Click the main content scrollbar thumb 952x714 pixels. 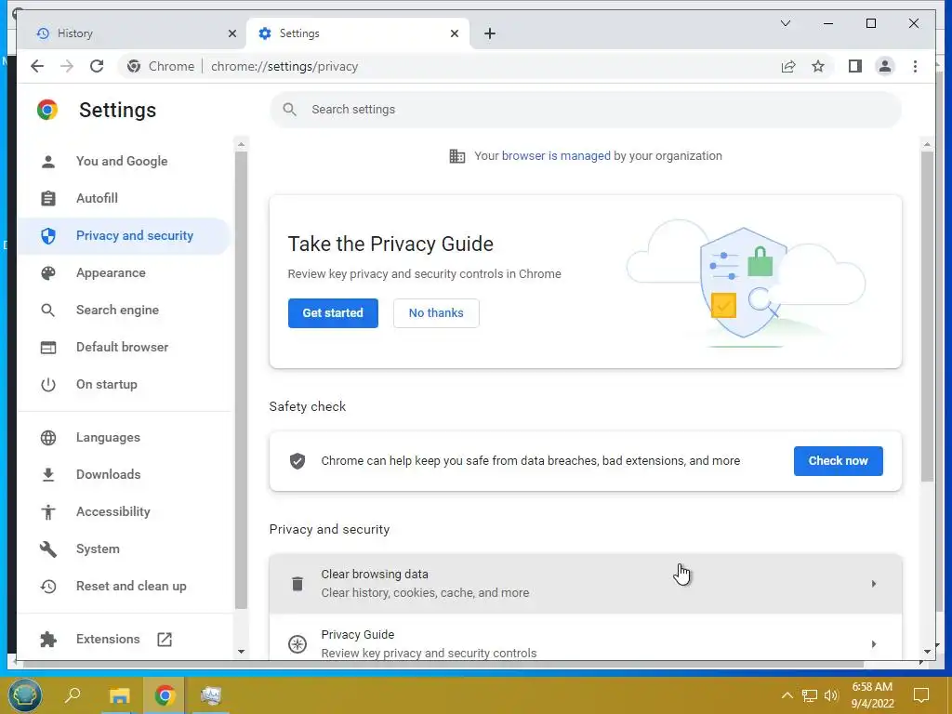coord(927,316)
